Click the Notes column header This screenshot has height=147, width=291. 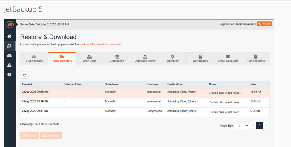213,84
